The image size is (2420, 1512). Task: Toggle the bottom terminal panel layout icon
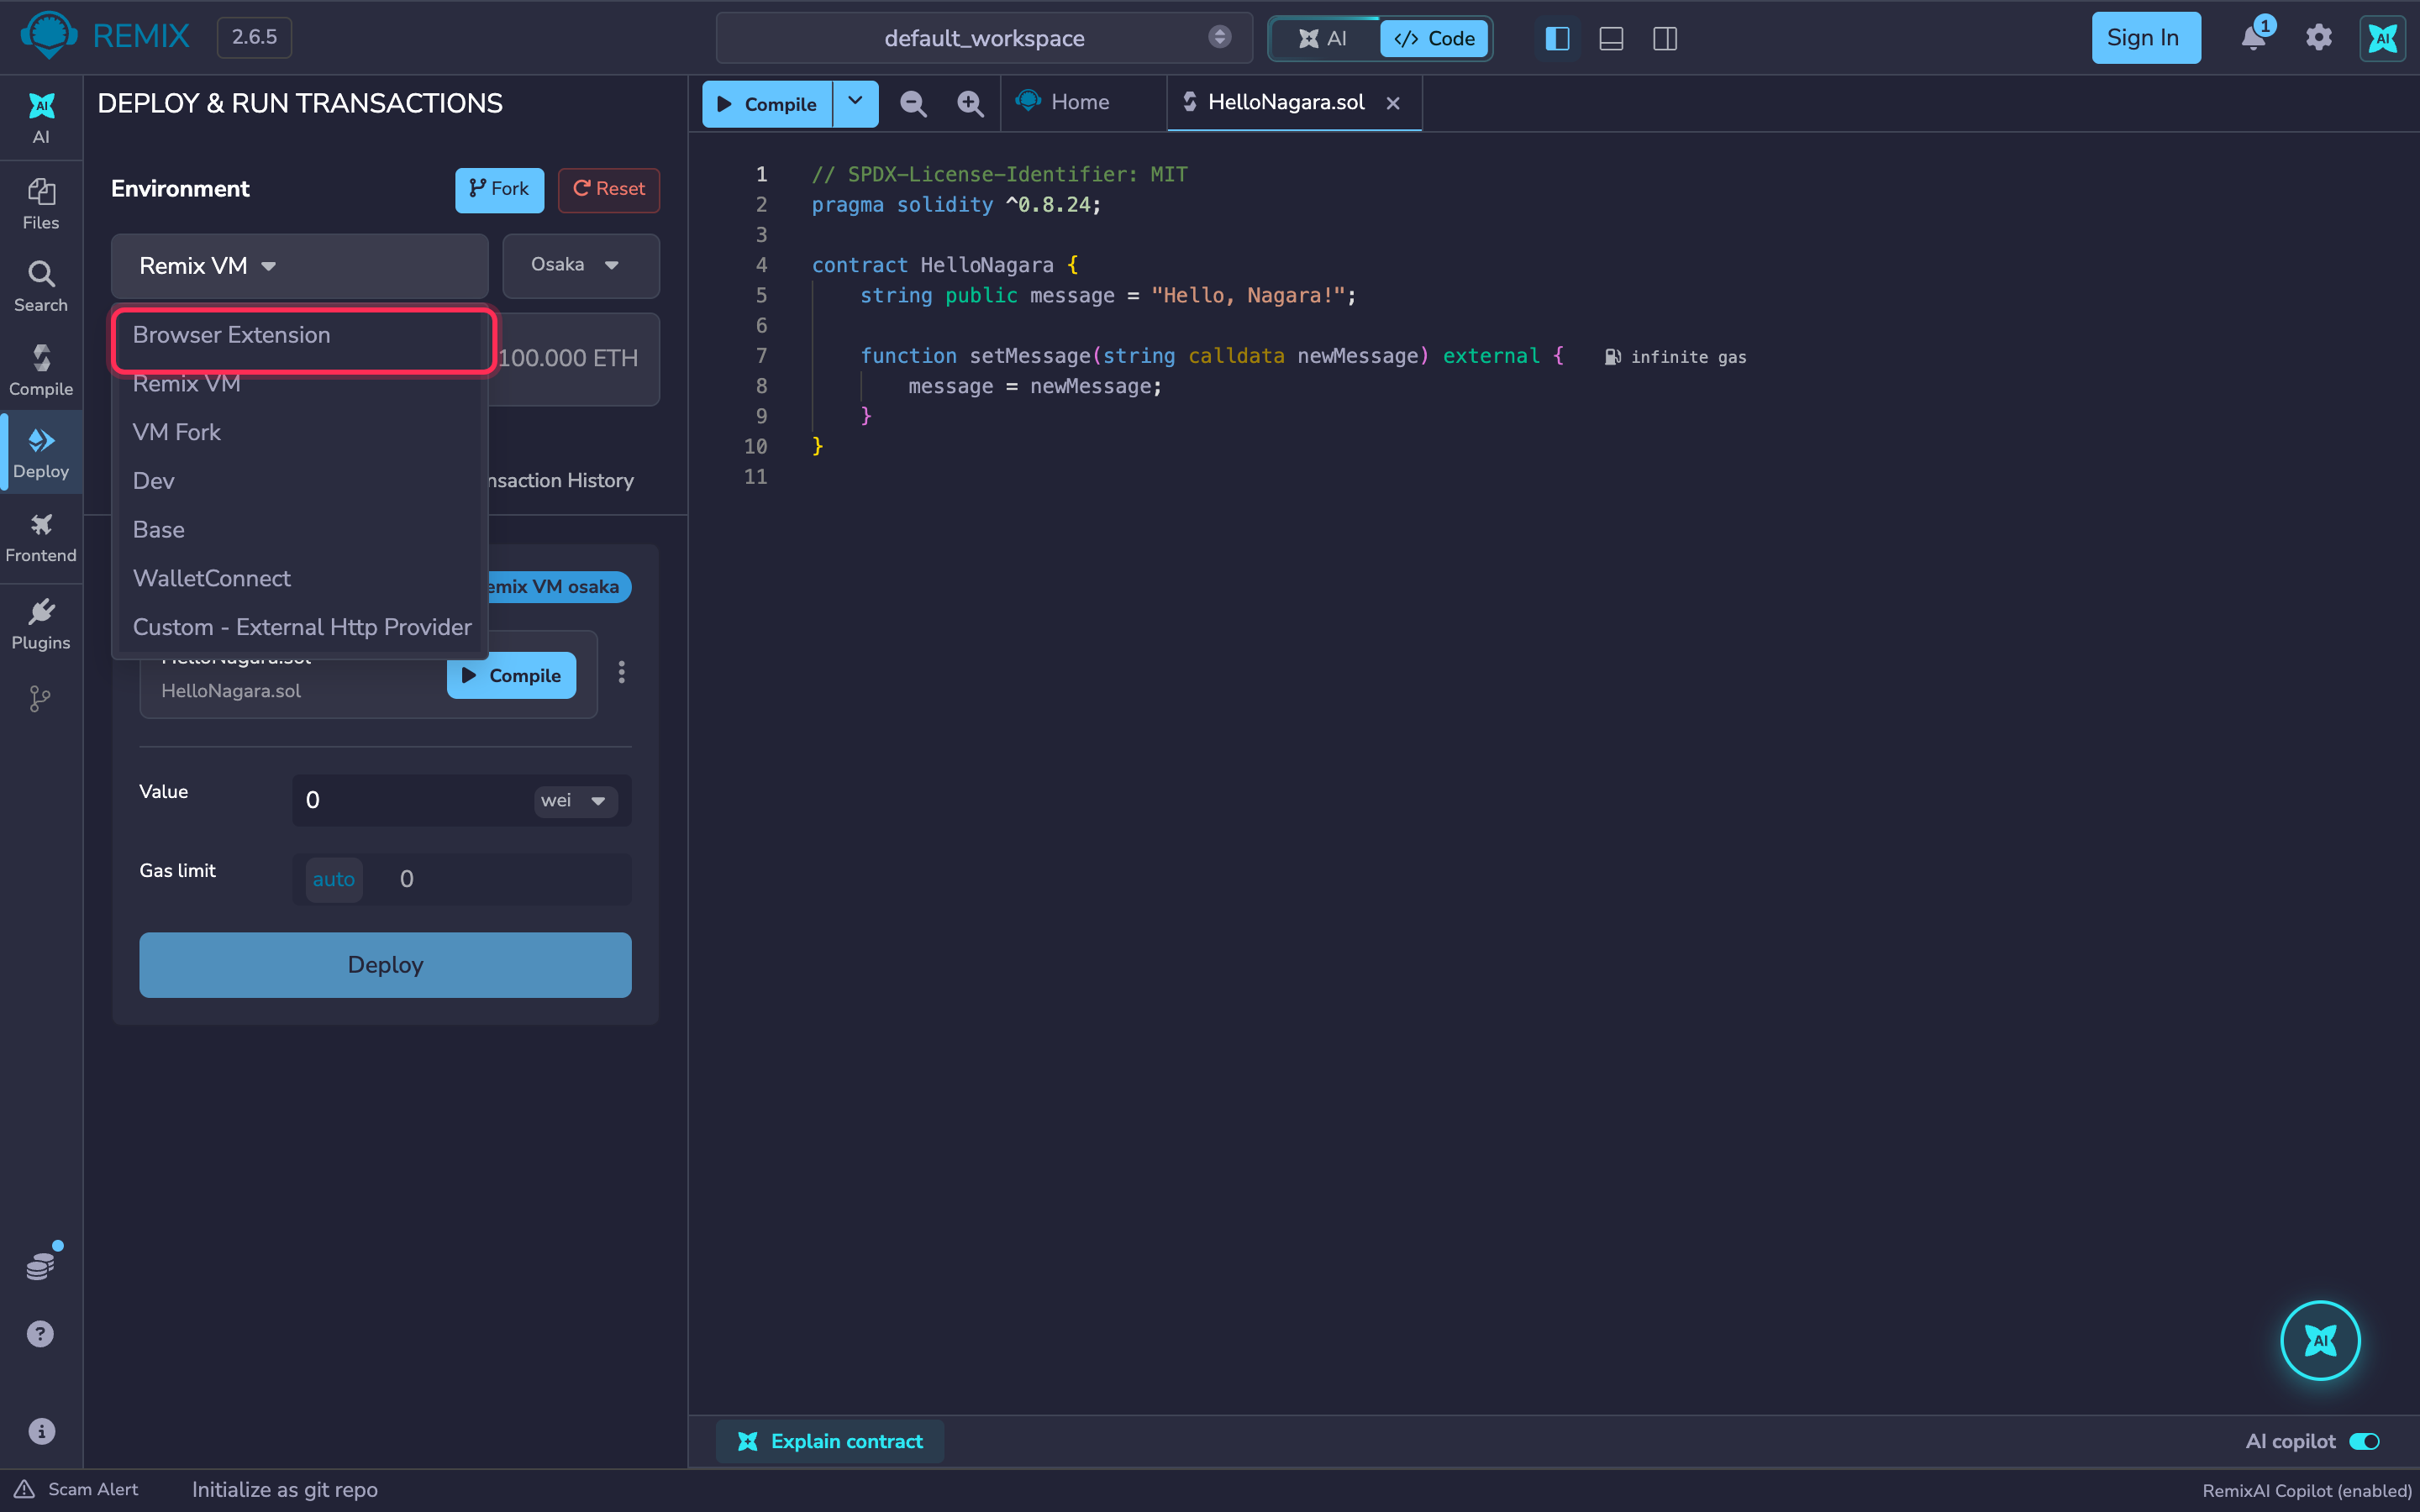click(x=1611, y=38)
